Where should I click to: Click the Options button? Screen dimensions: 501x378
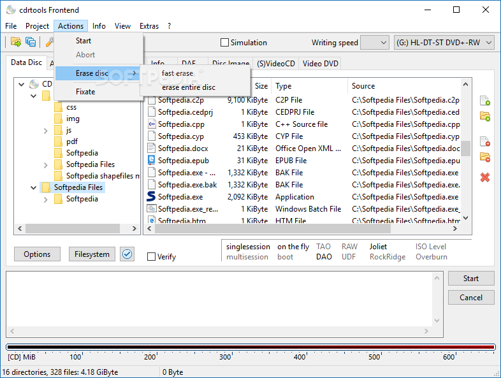(37, 254)
